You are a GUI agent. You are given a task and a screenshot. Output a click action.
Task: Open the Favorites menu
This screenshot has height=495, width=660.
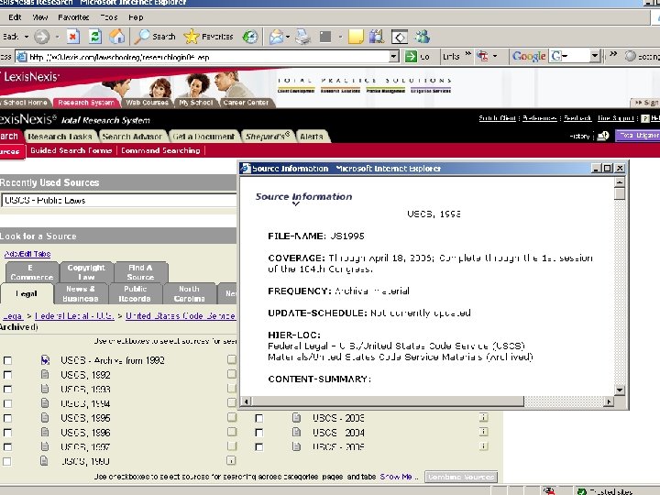pyautogui.click(x=73, y=17)
